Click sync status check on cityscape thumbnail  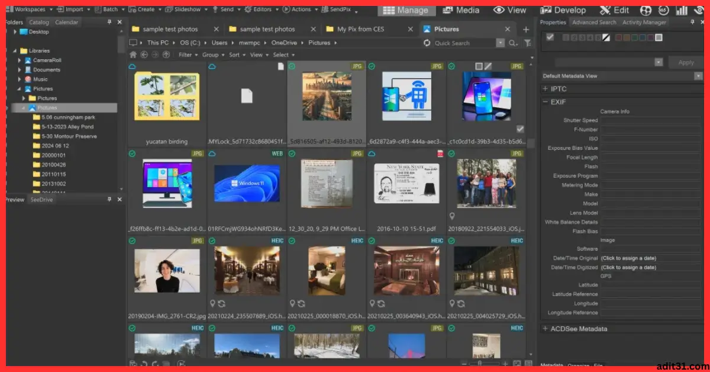(292, 66)
